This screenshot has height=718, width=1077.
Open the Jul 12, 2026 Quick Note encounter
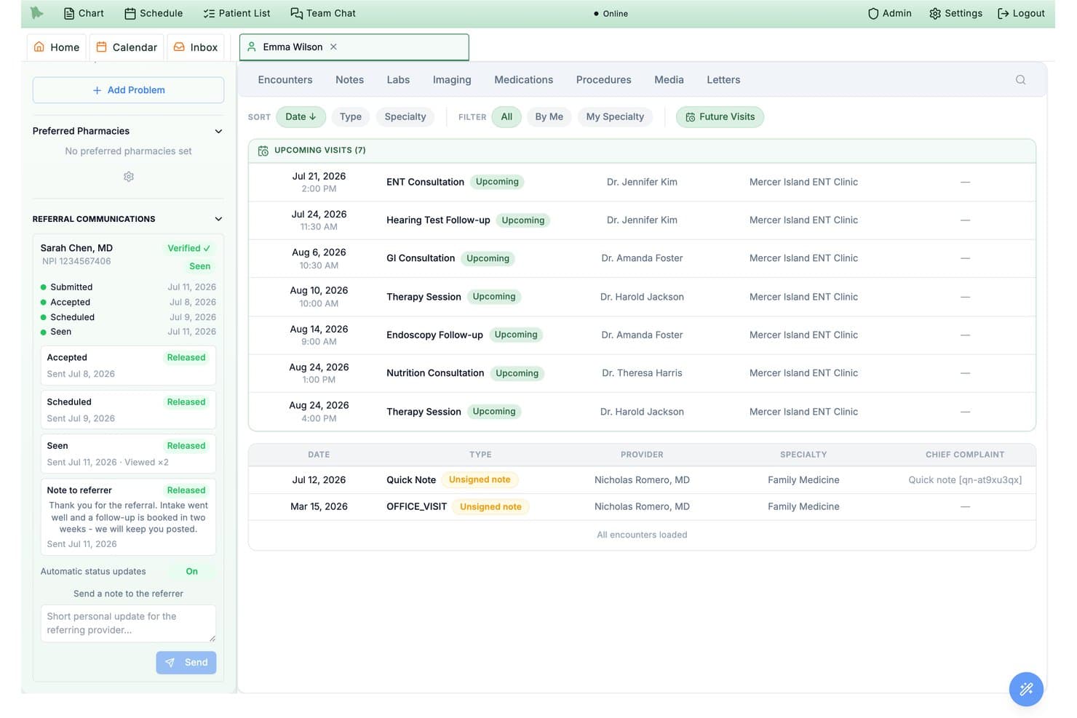pyautogui.click(x=642, y=480)
